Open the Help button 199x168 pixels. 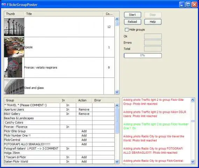153,22
